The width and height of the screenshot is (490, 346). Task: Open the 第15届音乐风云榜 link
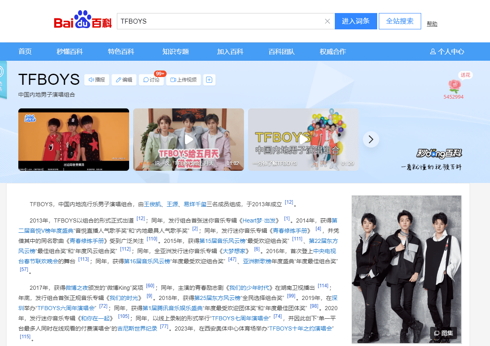(x=222, y=240)
